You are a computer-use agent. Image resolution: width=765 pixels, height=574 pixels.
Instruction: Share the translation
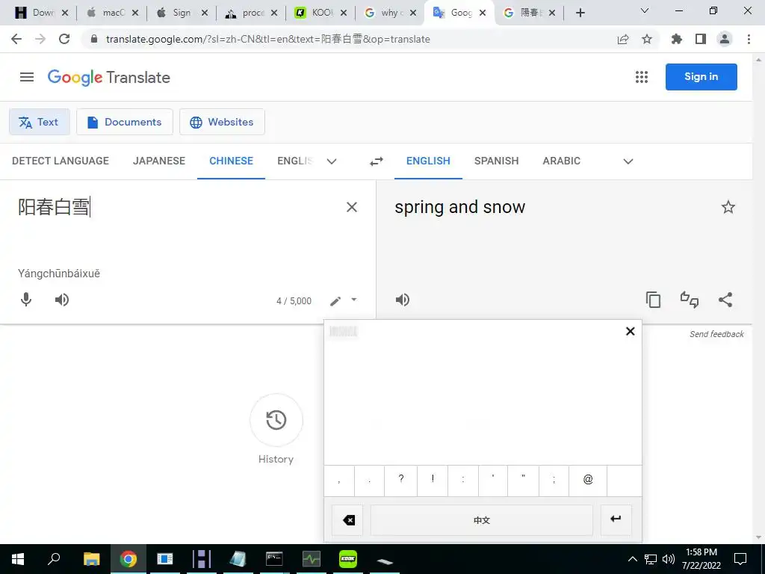click(x=725, y=300)
